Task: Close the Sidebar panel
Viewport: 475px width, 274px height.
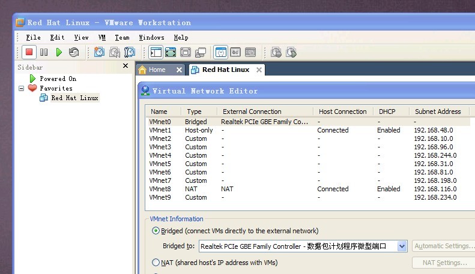Action: point(126,67)
